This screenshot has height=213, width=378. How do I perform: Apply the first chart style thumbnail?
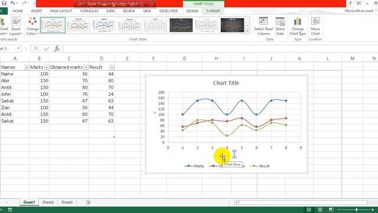53,25
